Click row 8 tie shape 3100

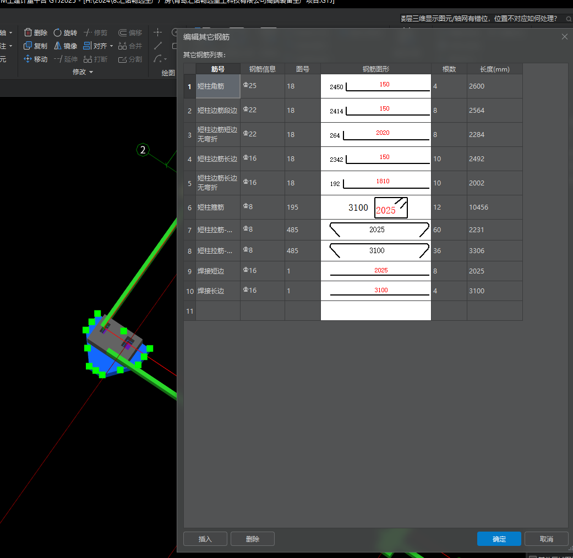click(375, 251)
